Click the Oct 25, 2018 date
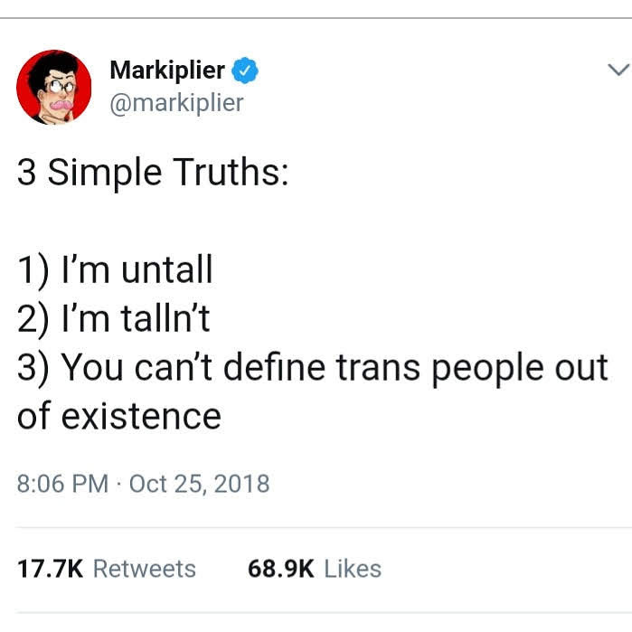Image resolution: width=632 pixels, height=632 pixels. (199, 484)
